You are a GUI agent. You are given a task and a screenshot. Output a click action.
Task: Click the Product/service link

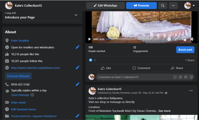21,116
